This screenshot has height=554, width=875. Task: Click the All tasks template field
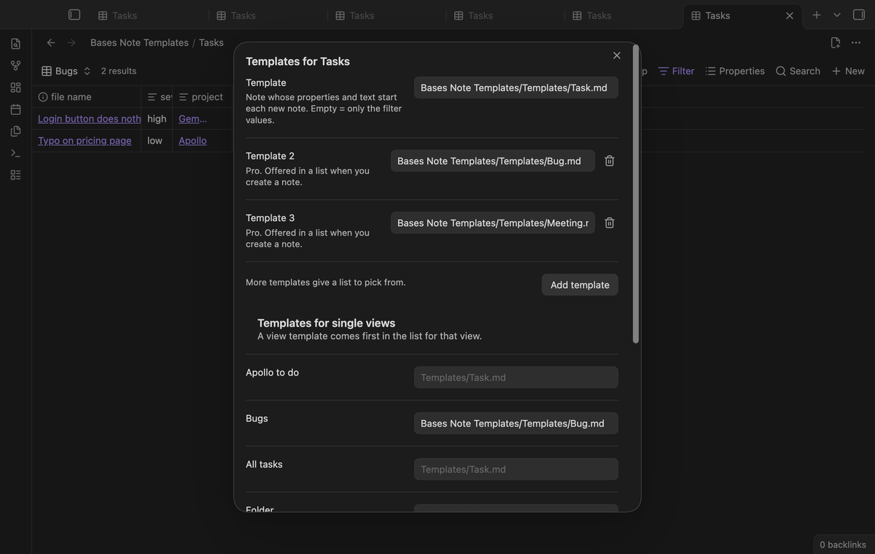(x=516, y=469)
